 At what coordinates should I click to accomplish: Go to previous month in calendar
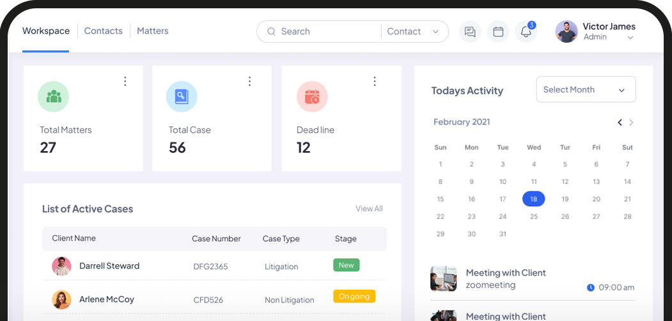620,123
